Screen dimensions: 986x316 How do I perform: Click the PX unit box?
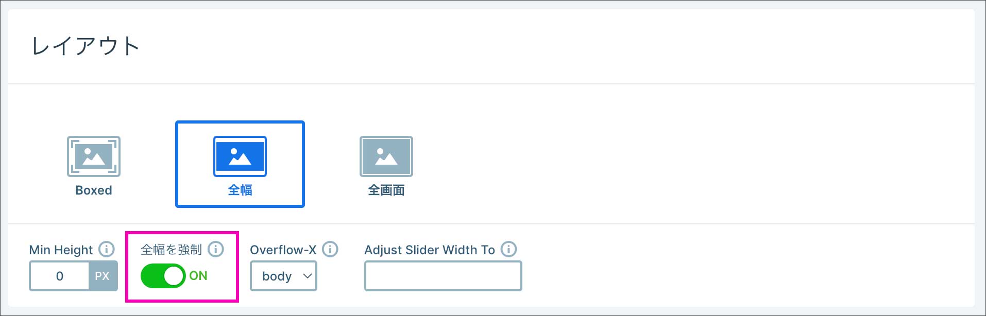pos(103,276)
